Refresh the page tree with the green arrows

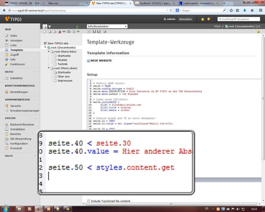pos(77,27)
